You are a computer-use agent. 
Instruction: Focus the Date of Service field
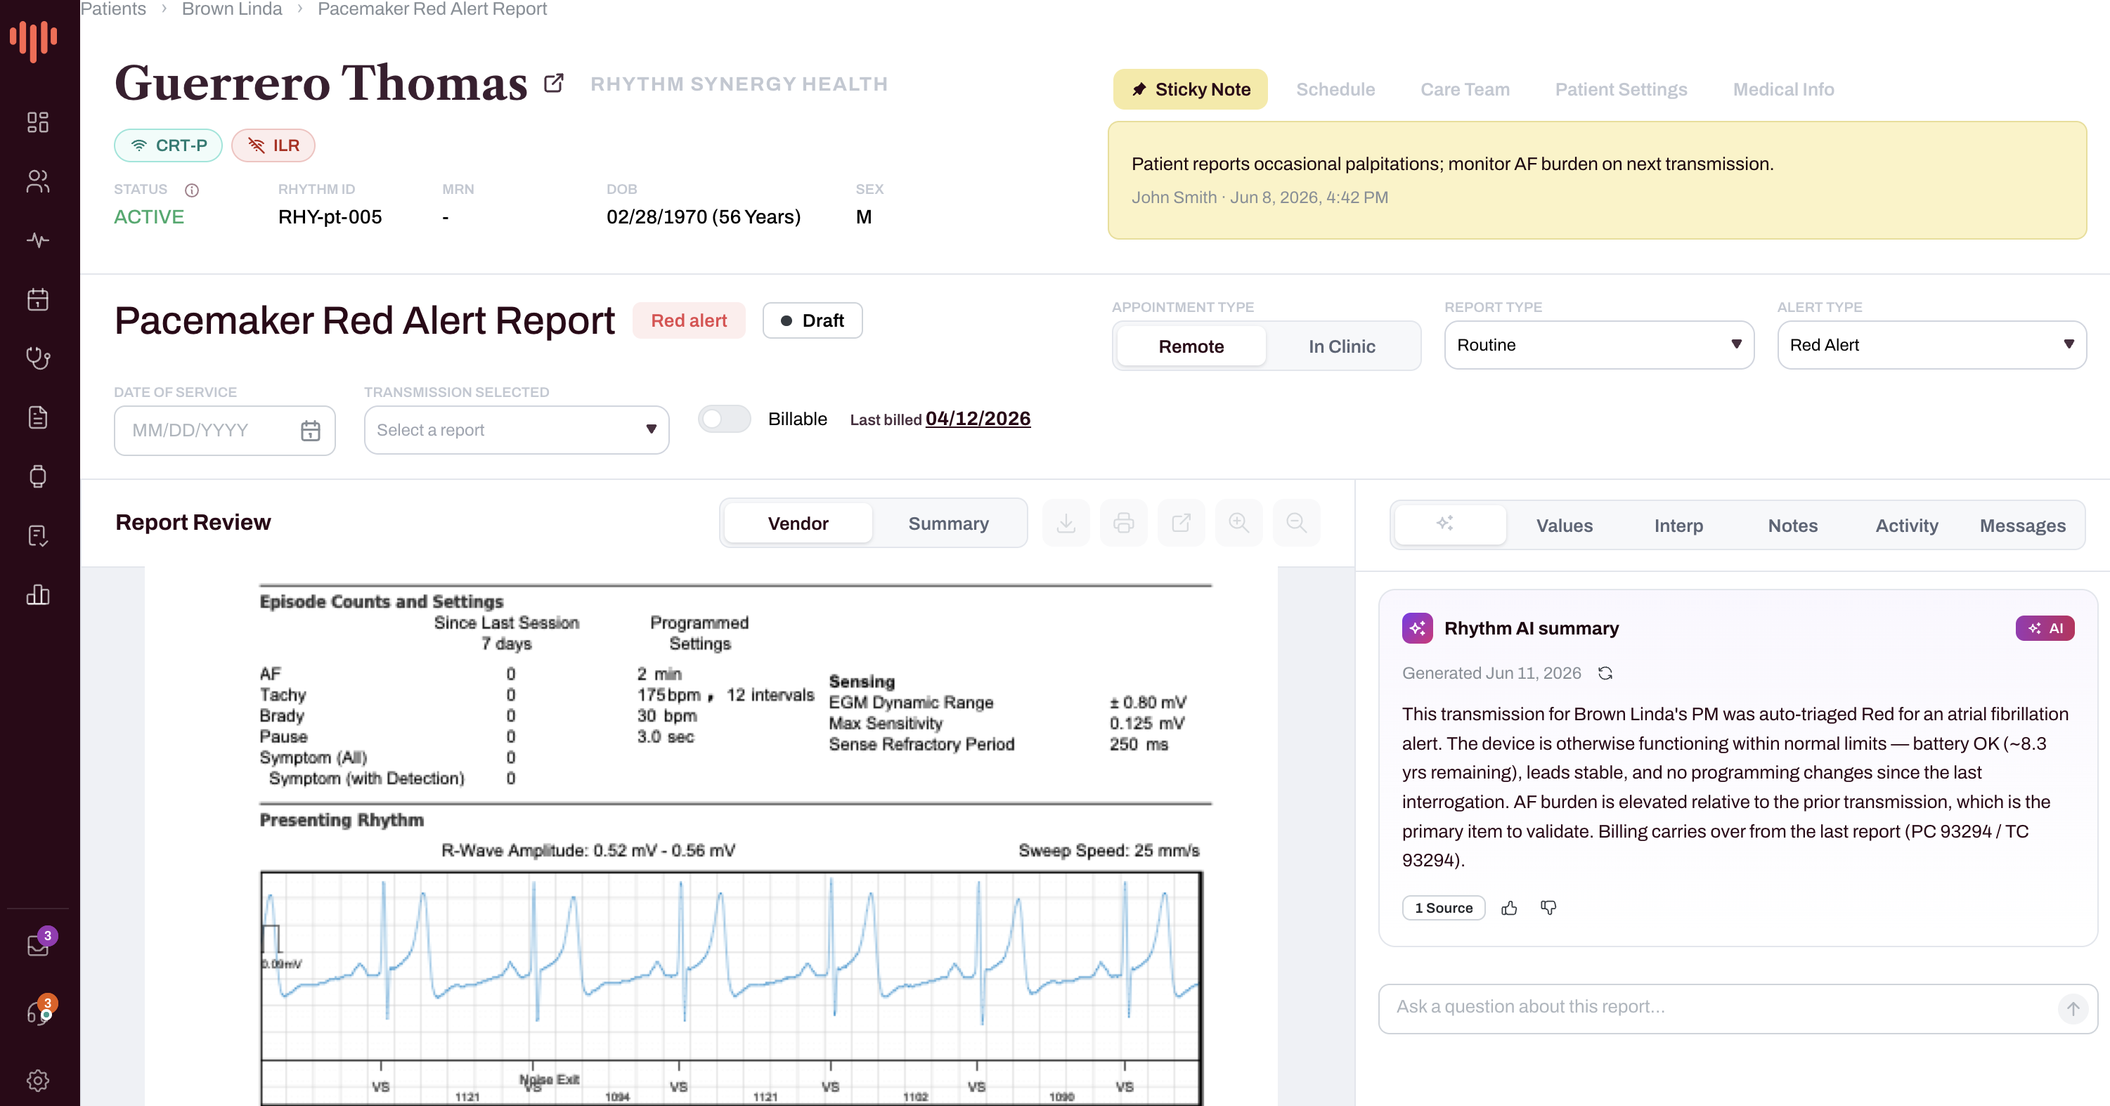coord(224,430)
